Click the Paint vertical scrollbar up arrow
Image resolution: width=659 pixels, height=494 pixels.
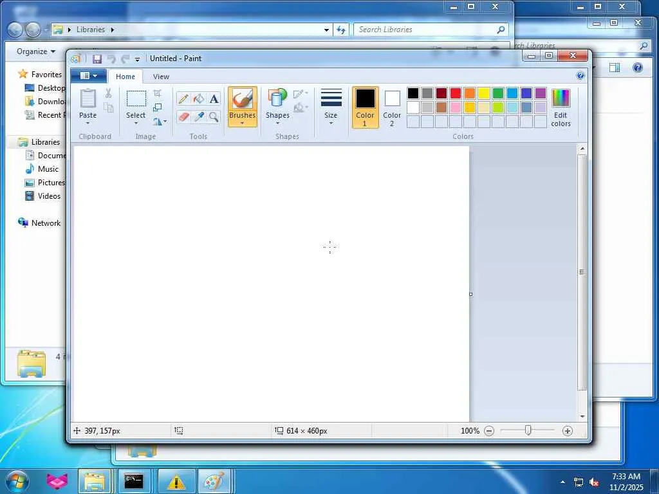582,149
